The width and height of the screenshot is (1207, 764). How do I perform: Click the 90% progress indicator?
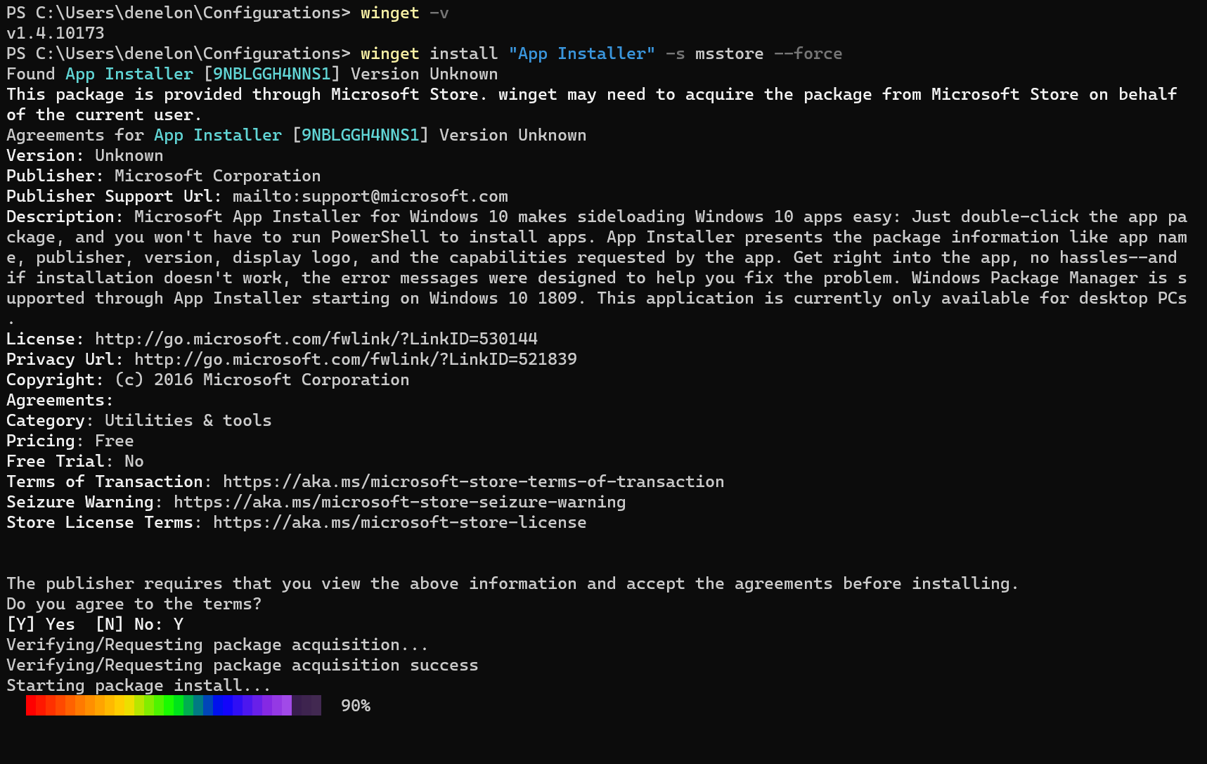pyautogui.click(x=355, y=705)
